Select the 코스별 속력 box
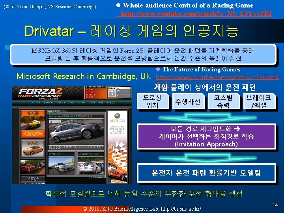The height and width of the screenshot is (213, 284). pos(223,101)
